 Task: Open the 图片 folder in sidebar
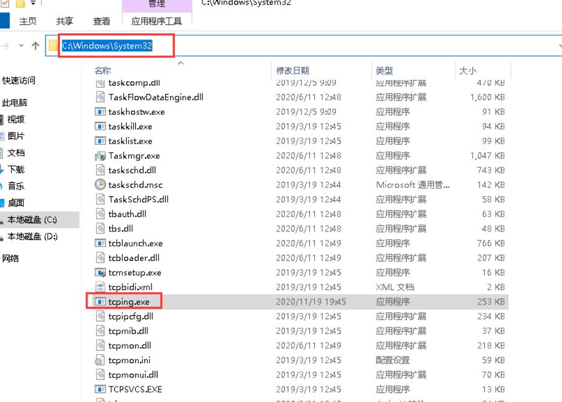tap(16, 136)
